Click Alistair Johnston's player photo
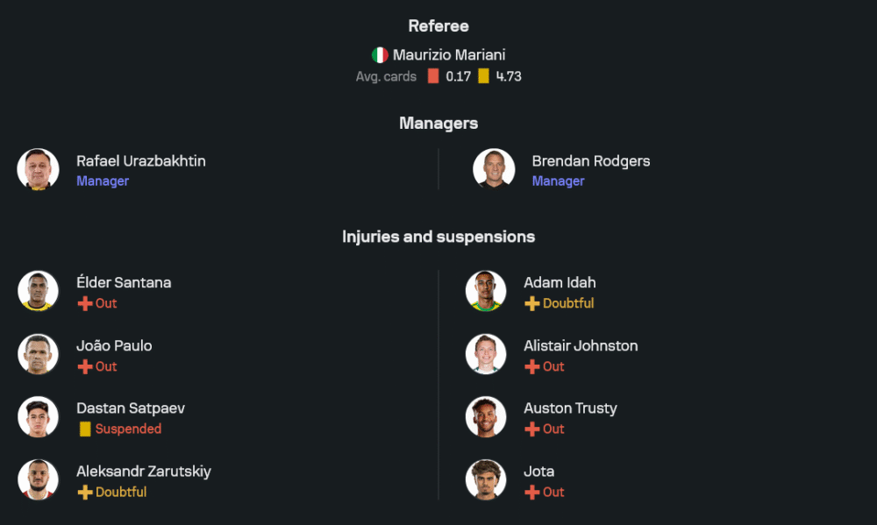This screenshot has width=877, height=525. 486,354
